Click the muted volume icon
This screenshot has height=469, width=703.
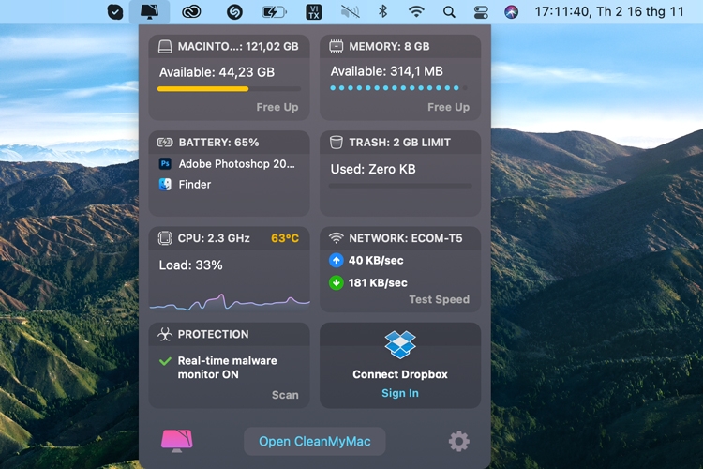point(350,11)
